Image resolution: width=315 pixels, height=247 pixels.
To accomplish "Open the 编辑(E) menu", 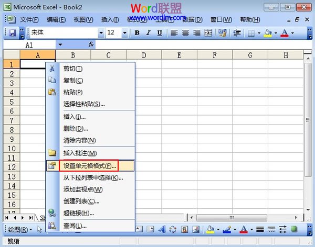I will tap(56, 20).
